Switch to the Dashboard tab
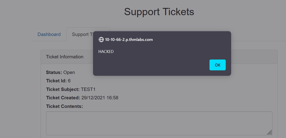The height and width of the screenshot is (138, 286). (49, 34)
